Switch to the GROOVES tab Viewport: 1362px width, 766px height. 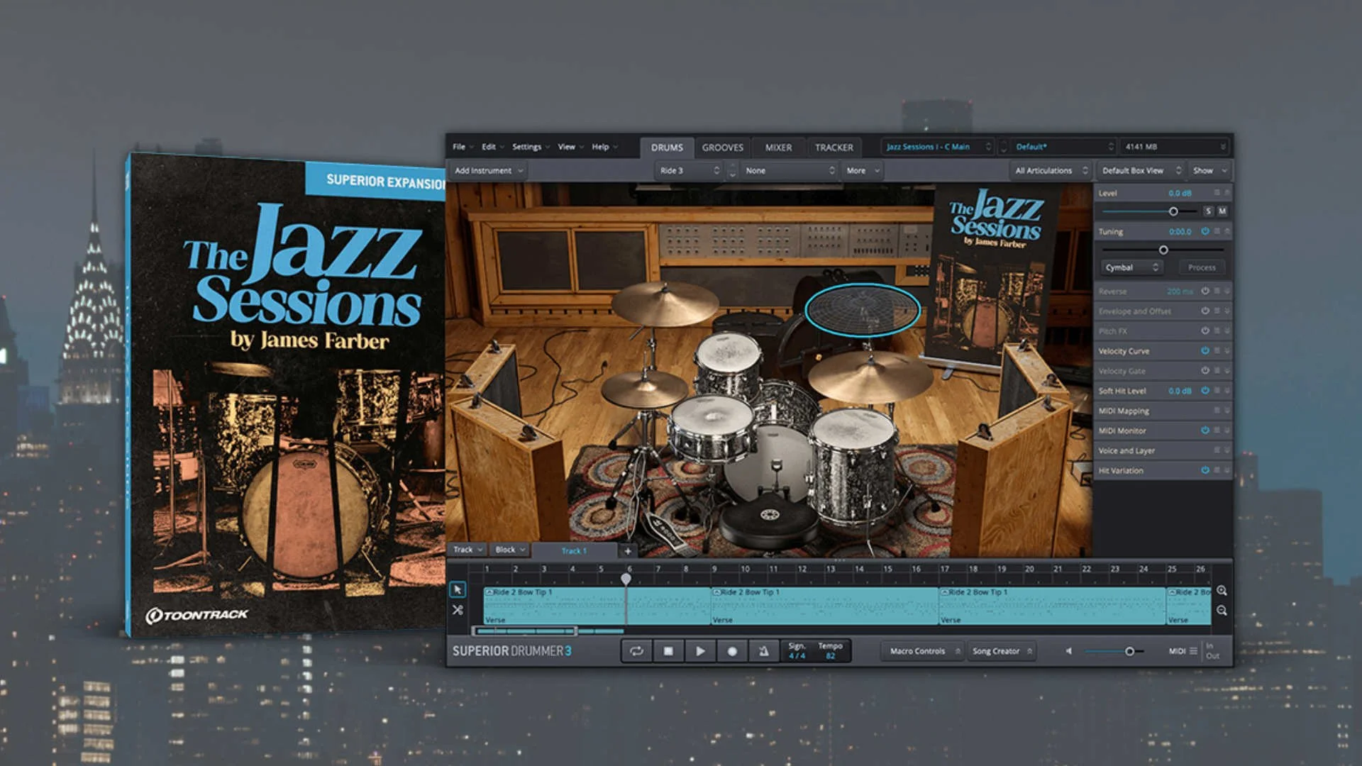(x=722, y=148)
